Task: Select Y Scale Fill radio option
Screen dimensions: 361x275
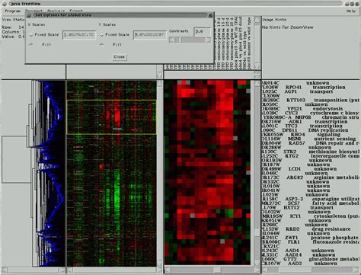Action: click(x=101, y=44)
